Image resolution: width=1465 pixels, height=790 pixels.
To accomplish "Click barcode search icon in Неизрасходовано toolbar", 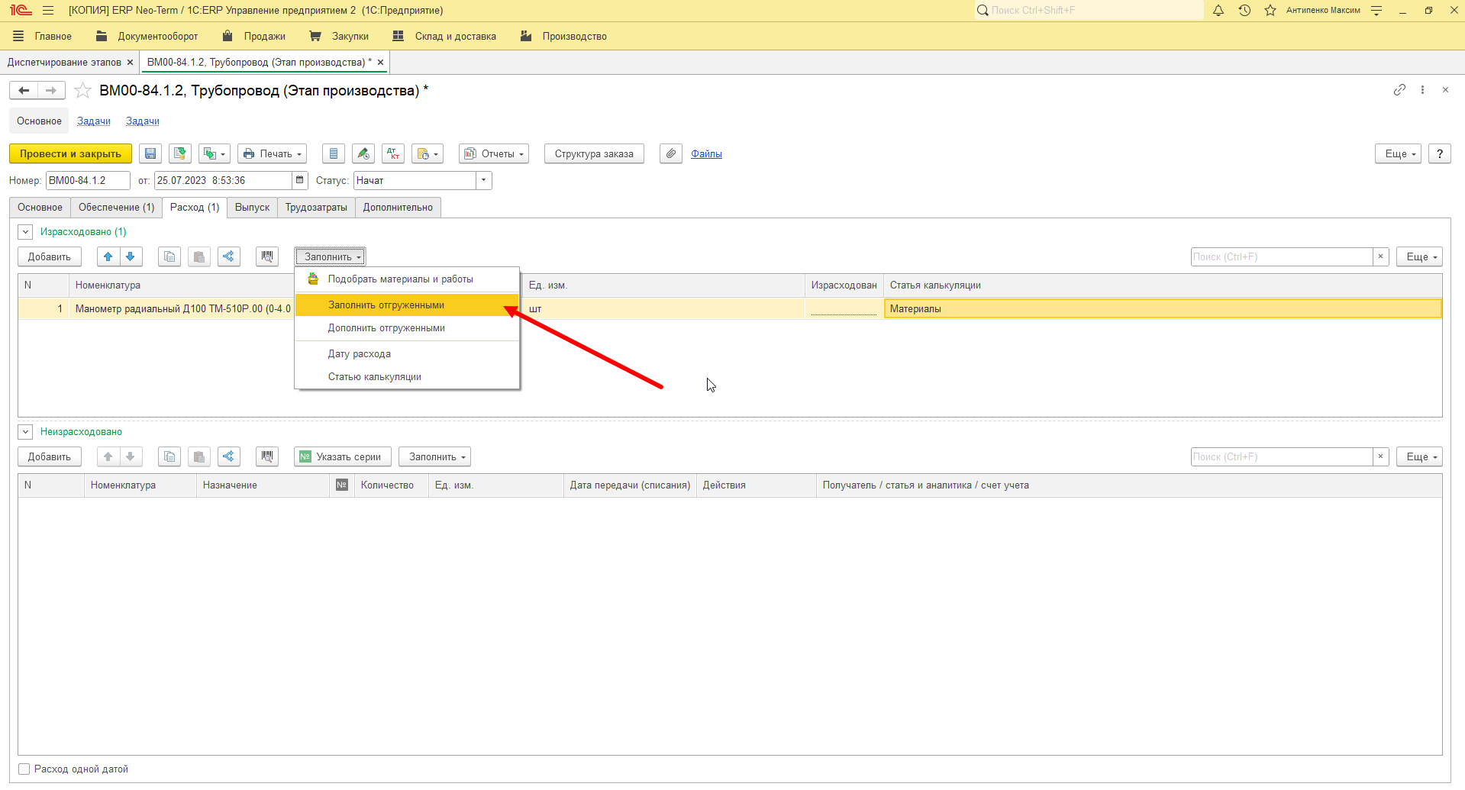I will 267,456.
